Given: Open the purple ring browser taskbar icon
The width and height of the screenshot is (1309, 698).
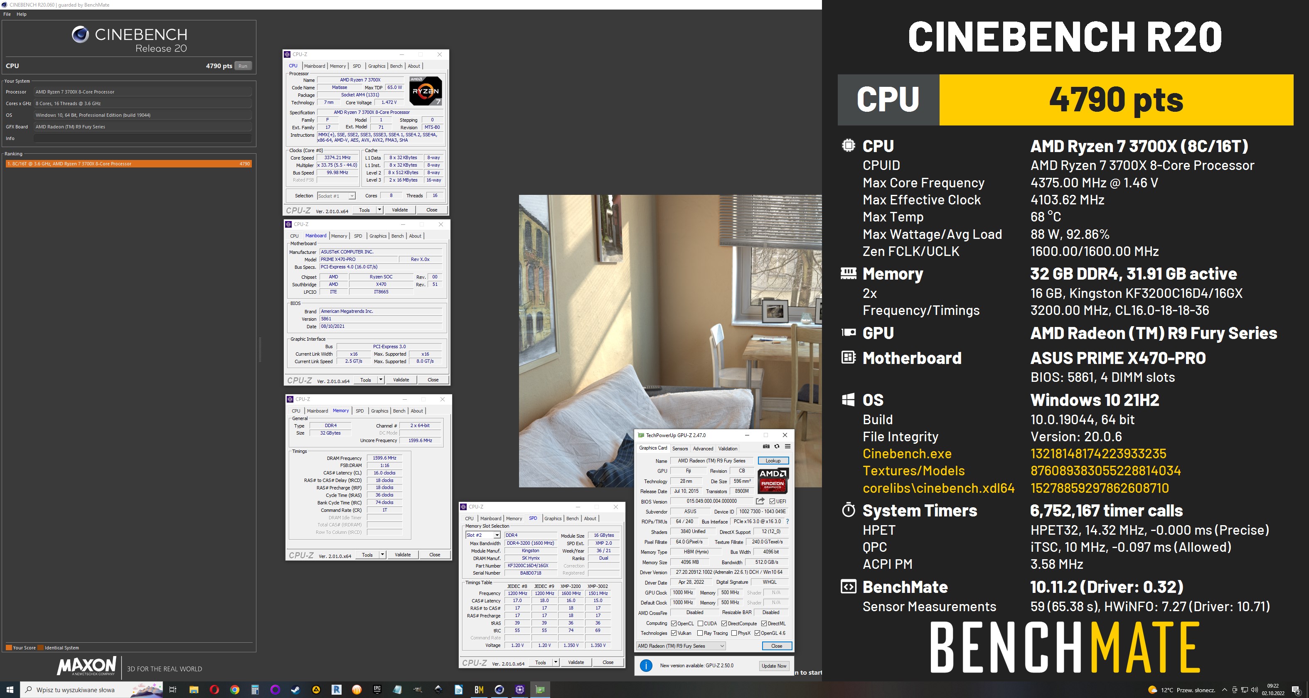Looking at the screenshot, I should coord(275,689).
